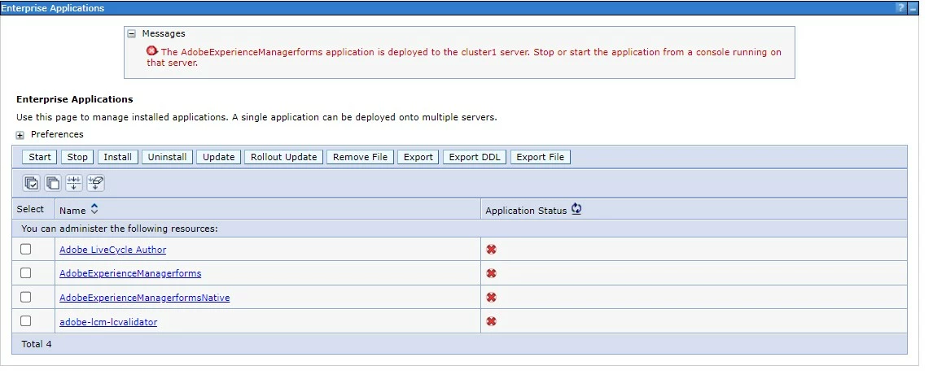Sort the table by Name arrows
Screen dimensions: 933x379
tap(94, 209)
